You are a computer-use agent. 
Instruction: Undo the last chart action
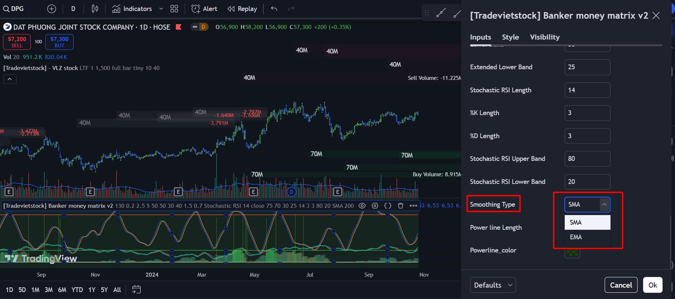click(x=274, y=9)
